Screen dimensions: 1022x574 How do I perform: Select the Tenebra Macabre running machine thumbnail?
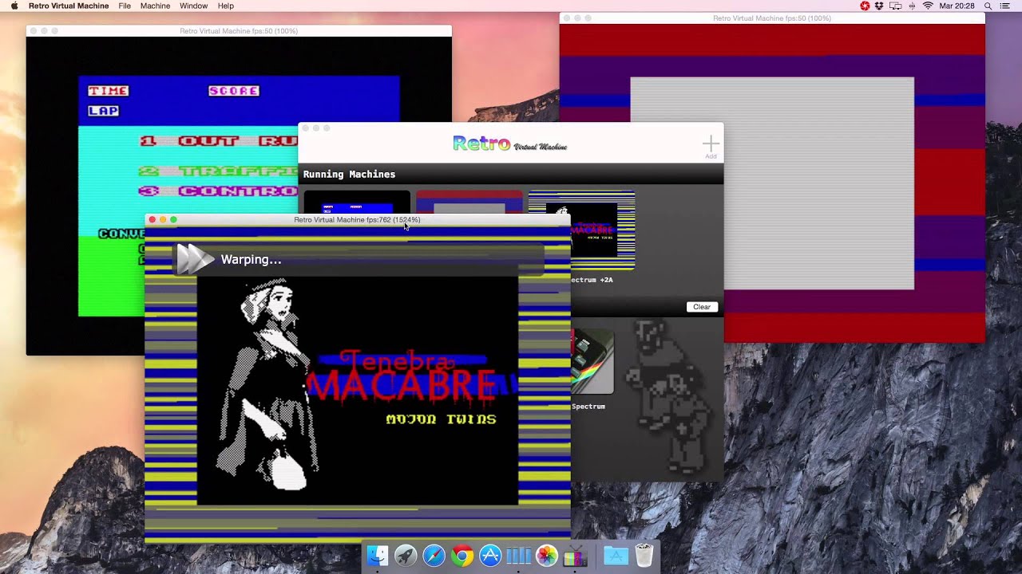582,230
